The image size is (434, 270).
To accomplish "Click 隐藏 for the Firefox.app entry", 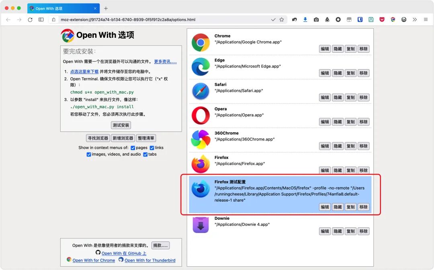I will click(x=338, y=171).
